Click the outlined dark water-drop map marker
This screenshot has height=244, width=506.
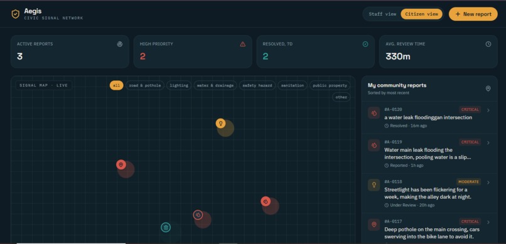tap(198, 215)
